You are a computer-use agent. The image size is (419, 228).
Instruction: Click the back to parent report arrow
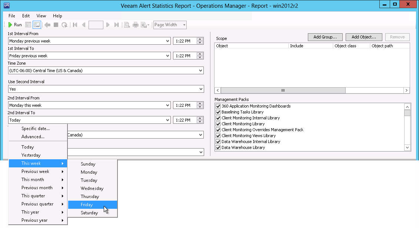coord(47,25)
